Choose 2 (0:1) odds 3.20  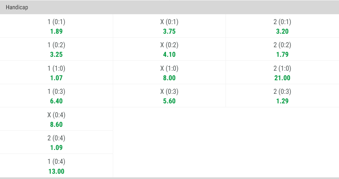pos(282,26)
